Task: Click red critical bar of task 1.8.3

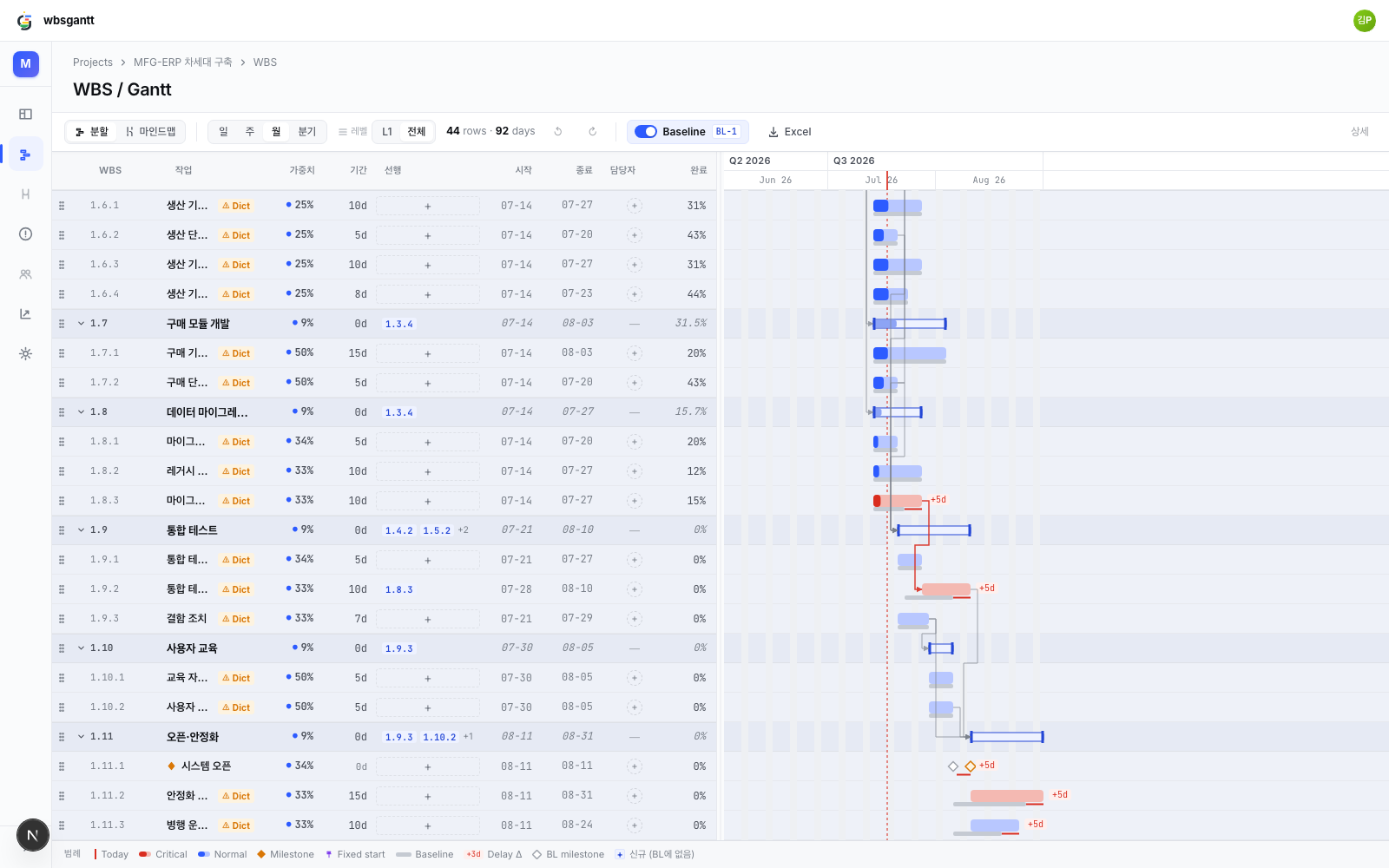Action: 898,501
